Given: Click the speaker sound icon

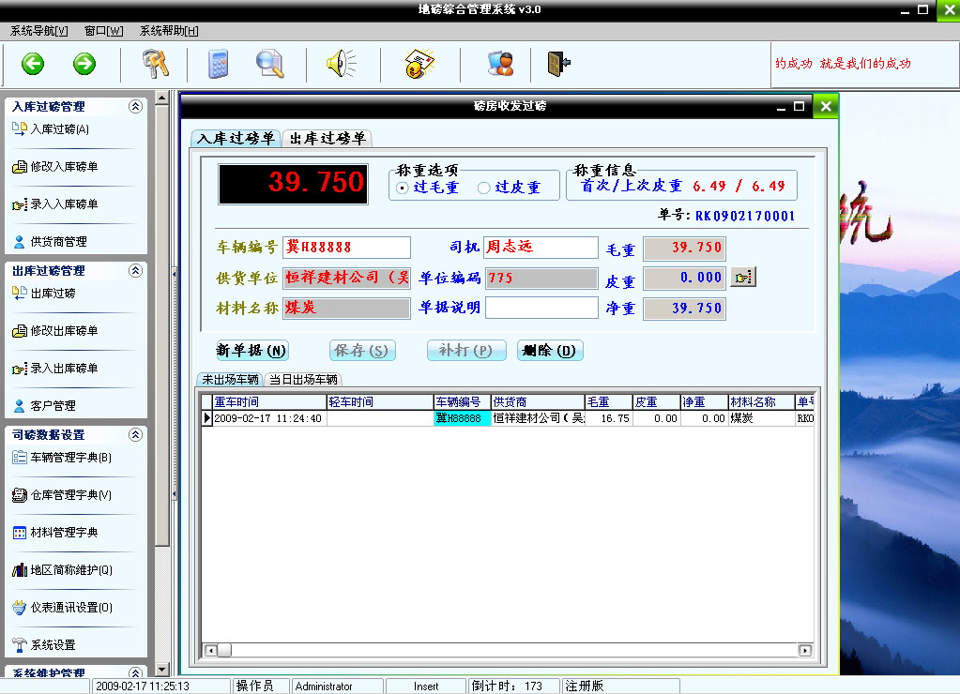Looking at the screenshot, I should click(x=340, y=64).
